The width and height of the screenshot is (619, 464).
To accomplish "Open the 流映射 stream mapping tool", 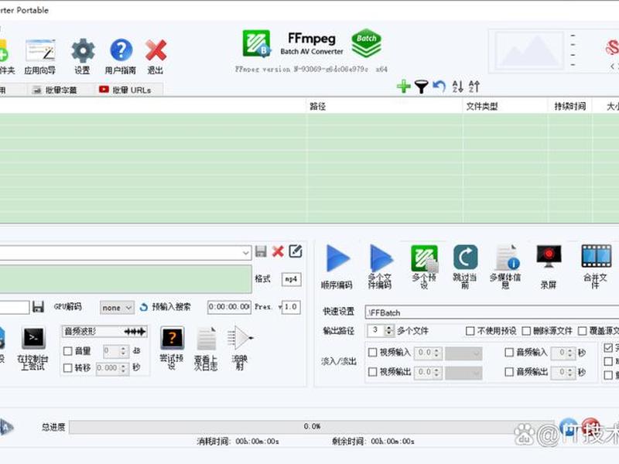I will point(240,349).
